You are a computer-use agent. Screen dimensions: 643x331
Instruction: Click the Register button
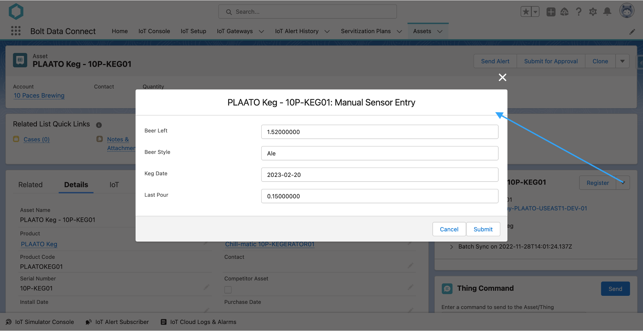point(598,183)
